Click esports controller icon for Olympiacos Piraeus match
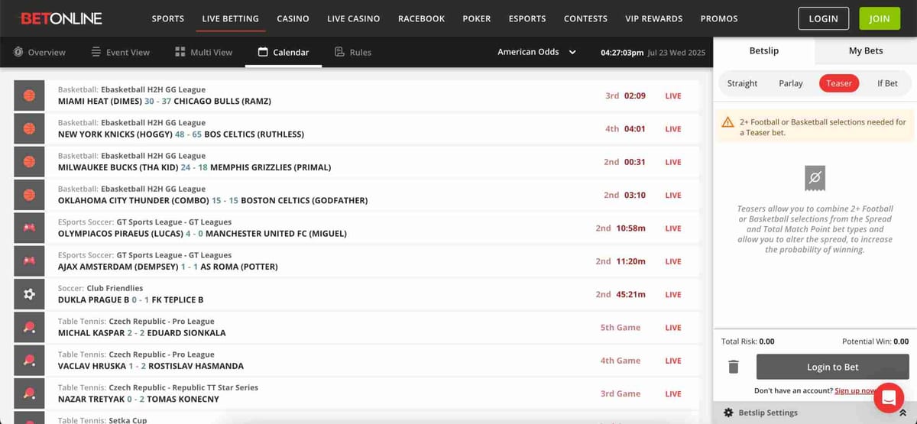This screenshot has width=917, height=424. 30,228
